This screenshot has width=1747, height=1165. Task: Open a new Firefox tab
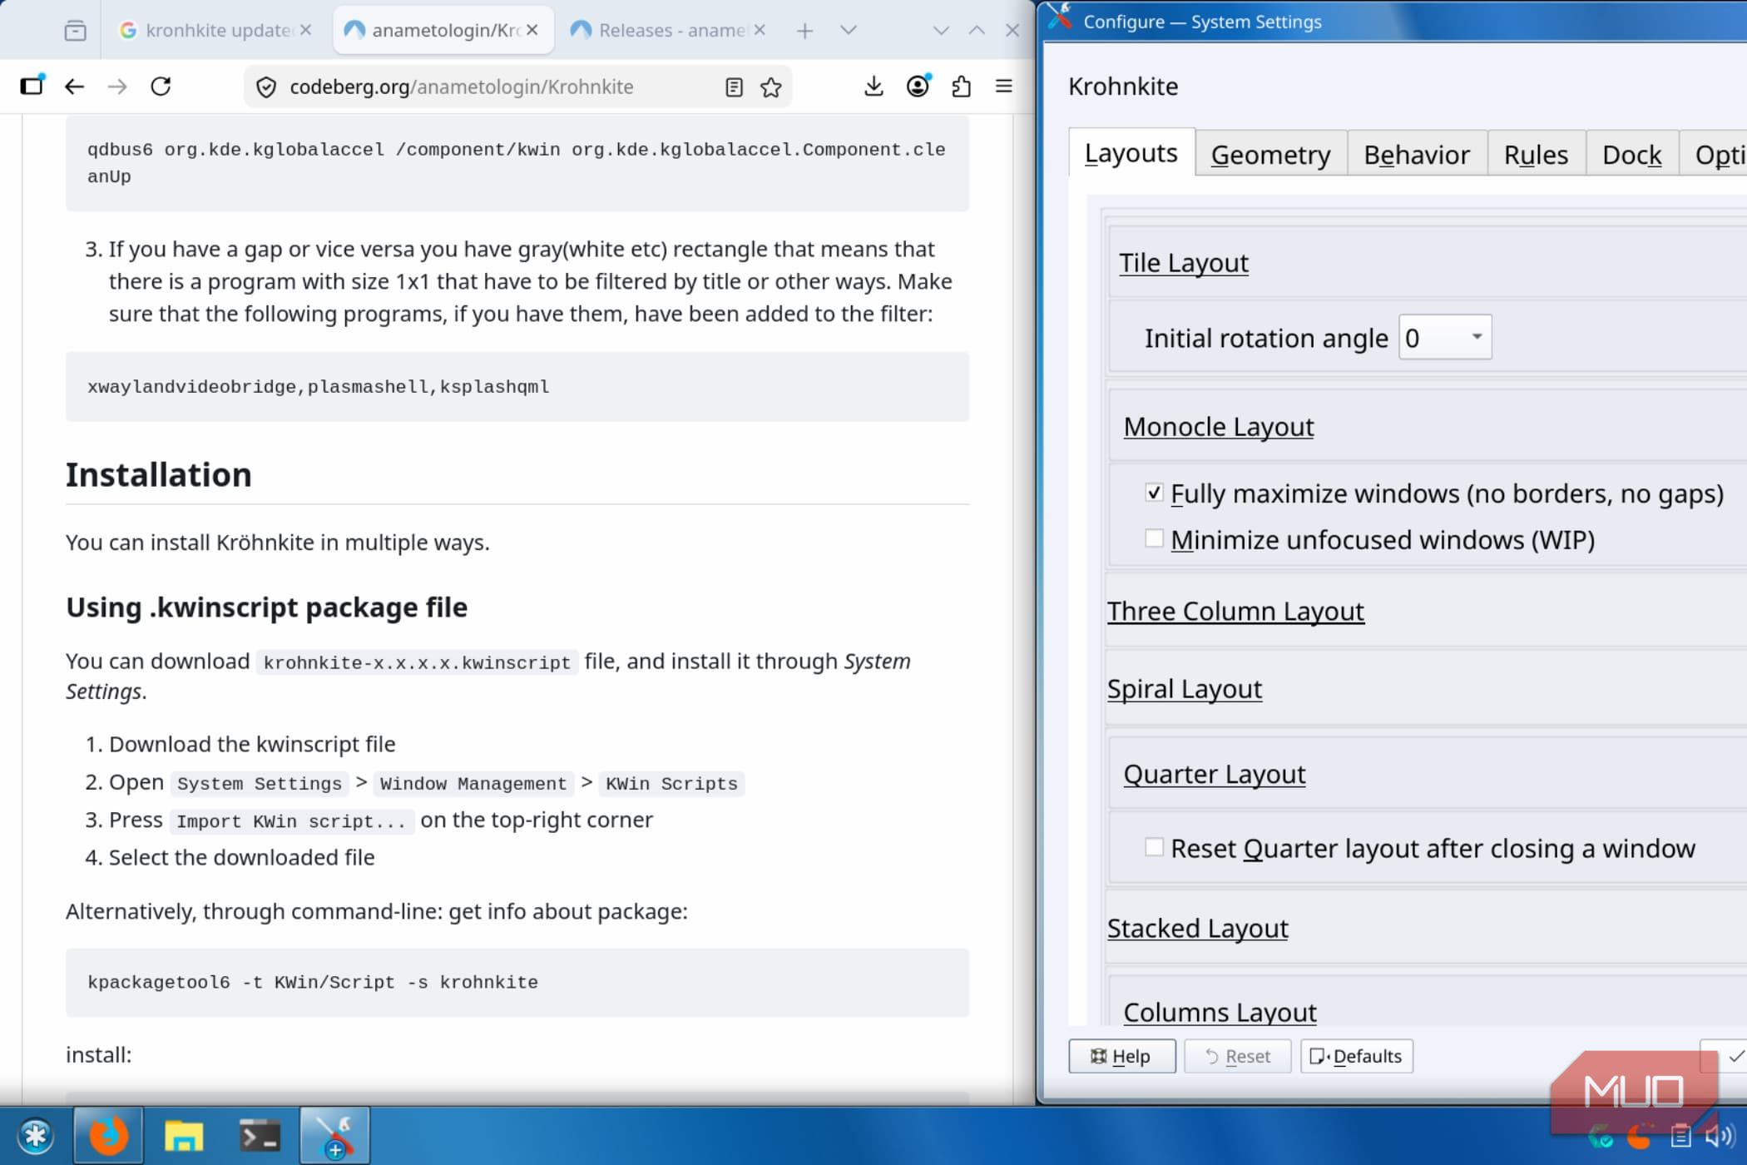click(x=804, y=31)
